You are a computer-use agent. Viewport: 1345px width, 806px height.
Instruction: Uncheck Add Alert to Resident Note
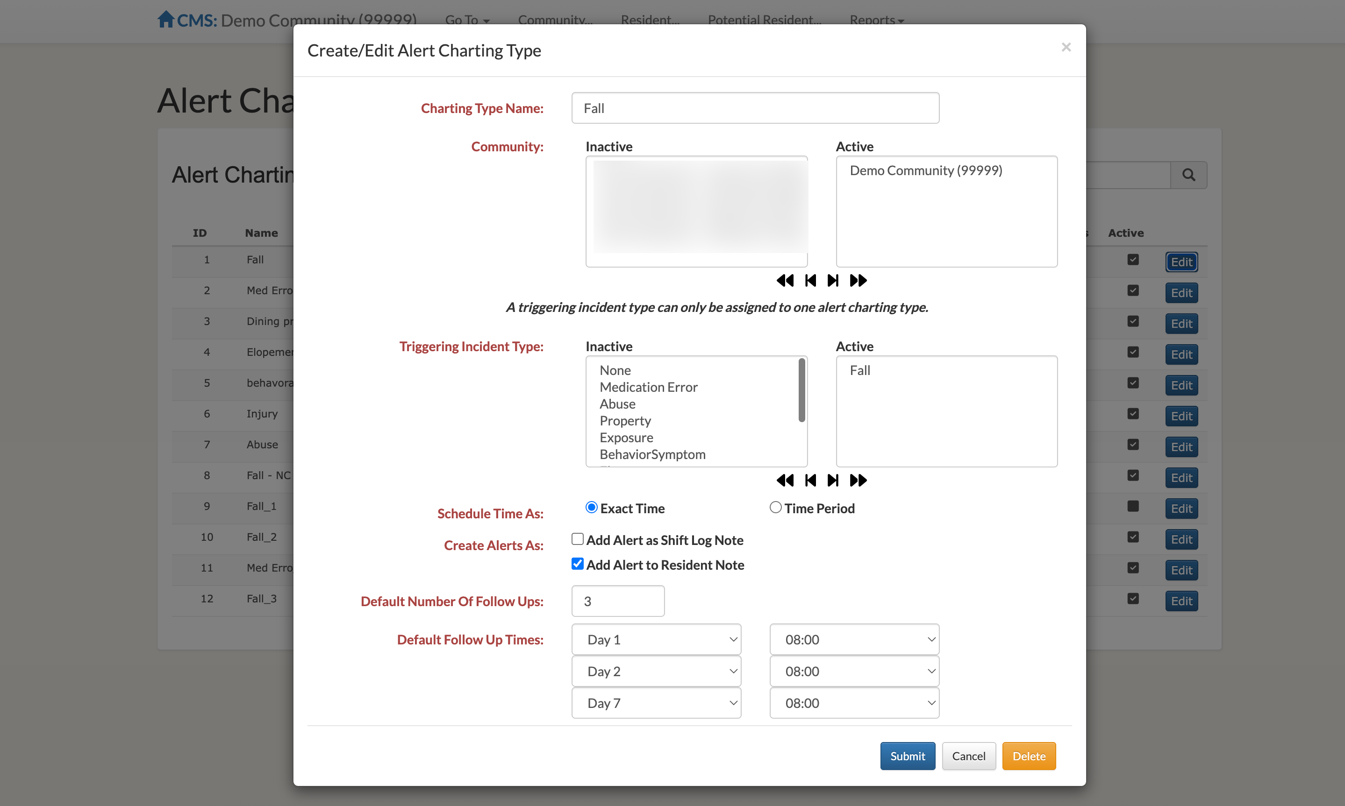[x=577, y=564]
